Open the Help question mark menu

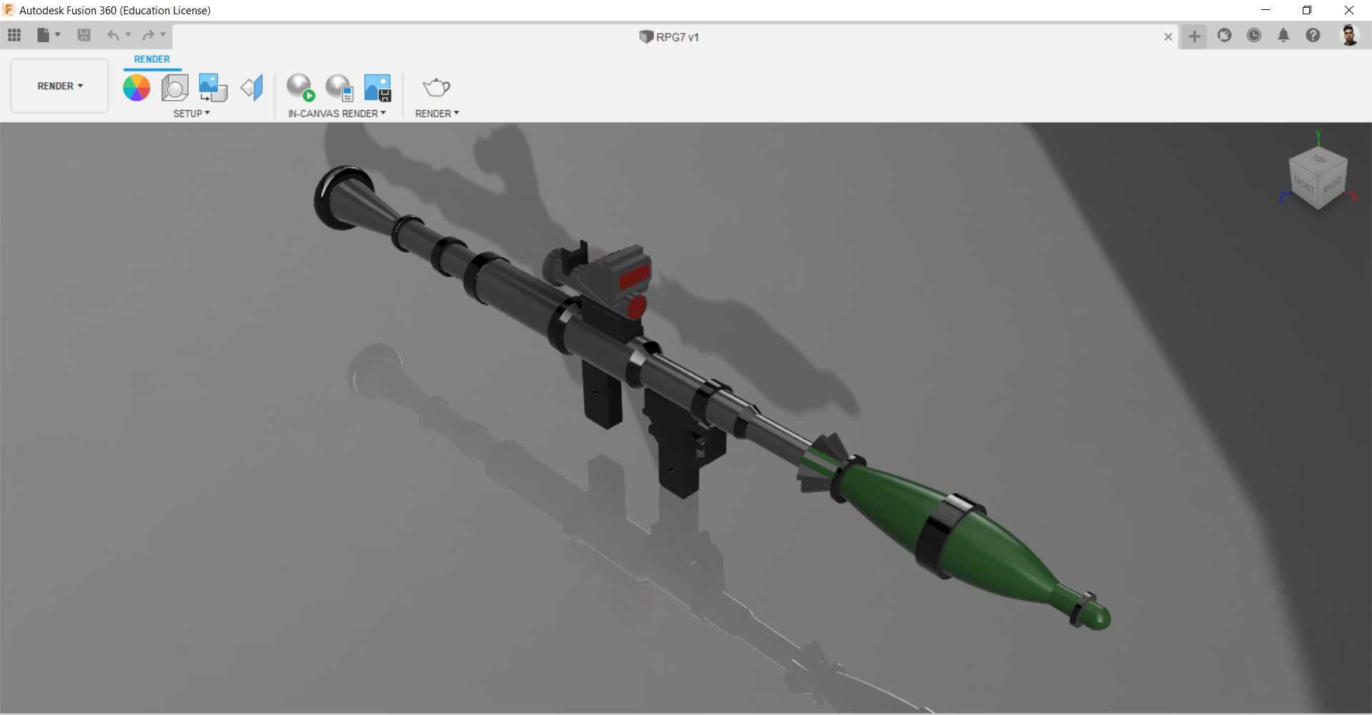pyautogui.click(x=1313, y=35)
